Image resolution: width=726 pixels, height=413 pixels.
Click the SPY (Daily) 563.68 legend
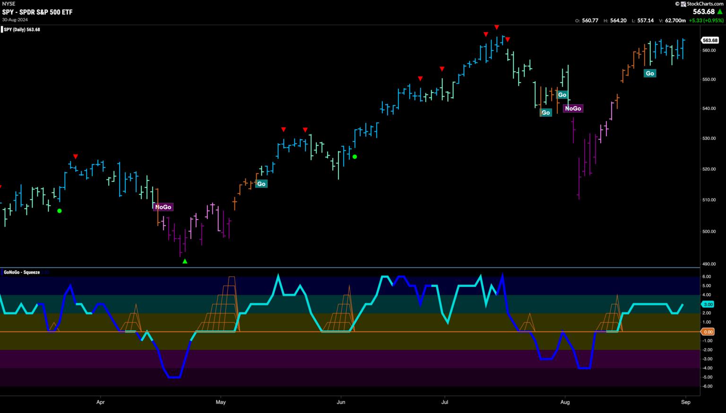coord(22,30)
